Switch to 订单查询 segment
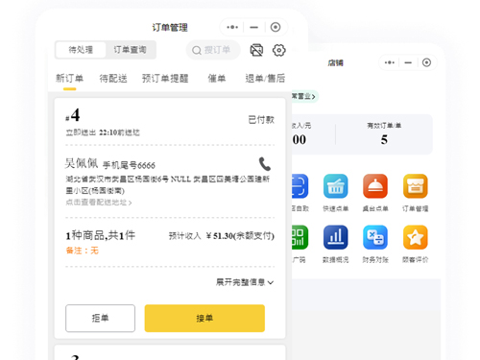The image size is (480, 360). [131, 50]
